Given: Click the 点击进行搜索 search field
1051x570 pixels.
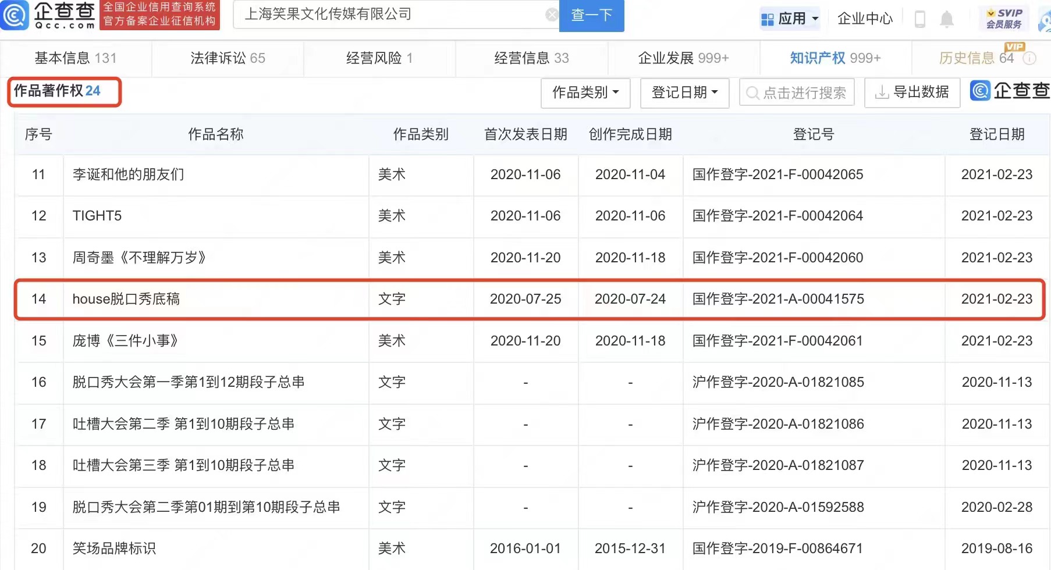Looking at the screenshot, I should pyautogui.click(x=797, y=92).
